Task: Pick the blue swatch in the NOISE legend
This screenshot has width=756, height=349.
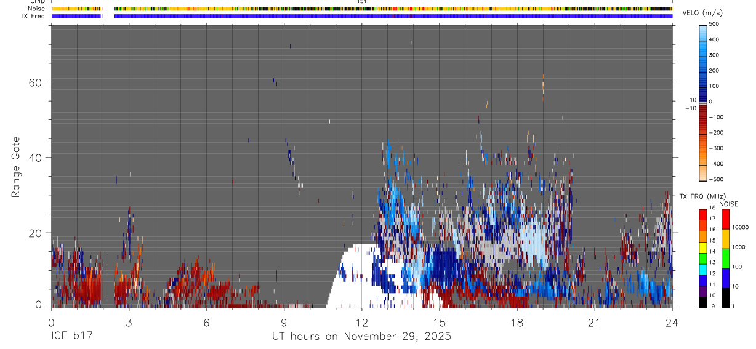Action: (x=725, y=278)
